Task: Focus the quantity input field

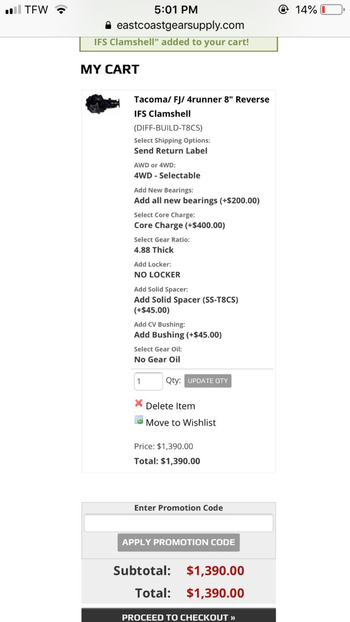Action: coord(148,381)
